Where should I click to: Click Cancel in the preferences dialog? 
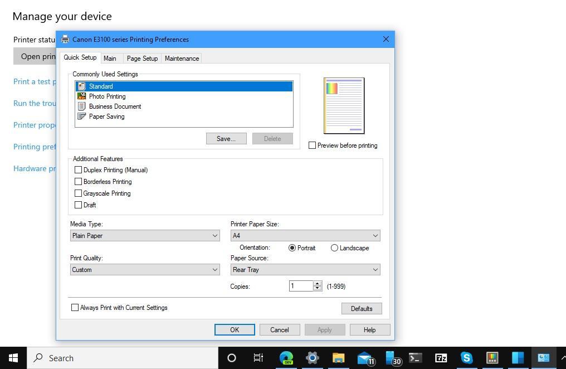click(x=280, y=329)
